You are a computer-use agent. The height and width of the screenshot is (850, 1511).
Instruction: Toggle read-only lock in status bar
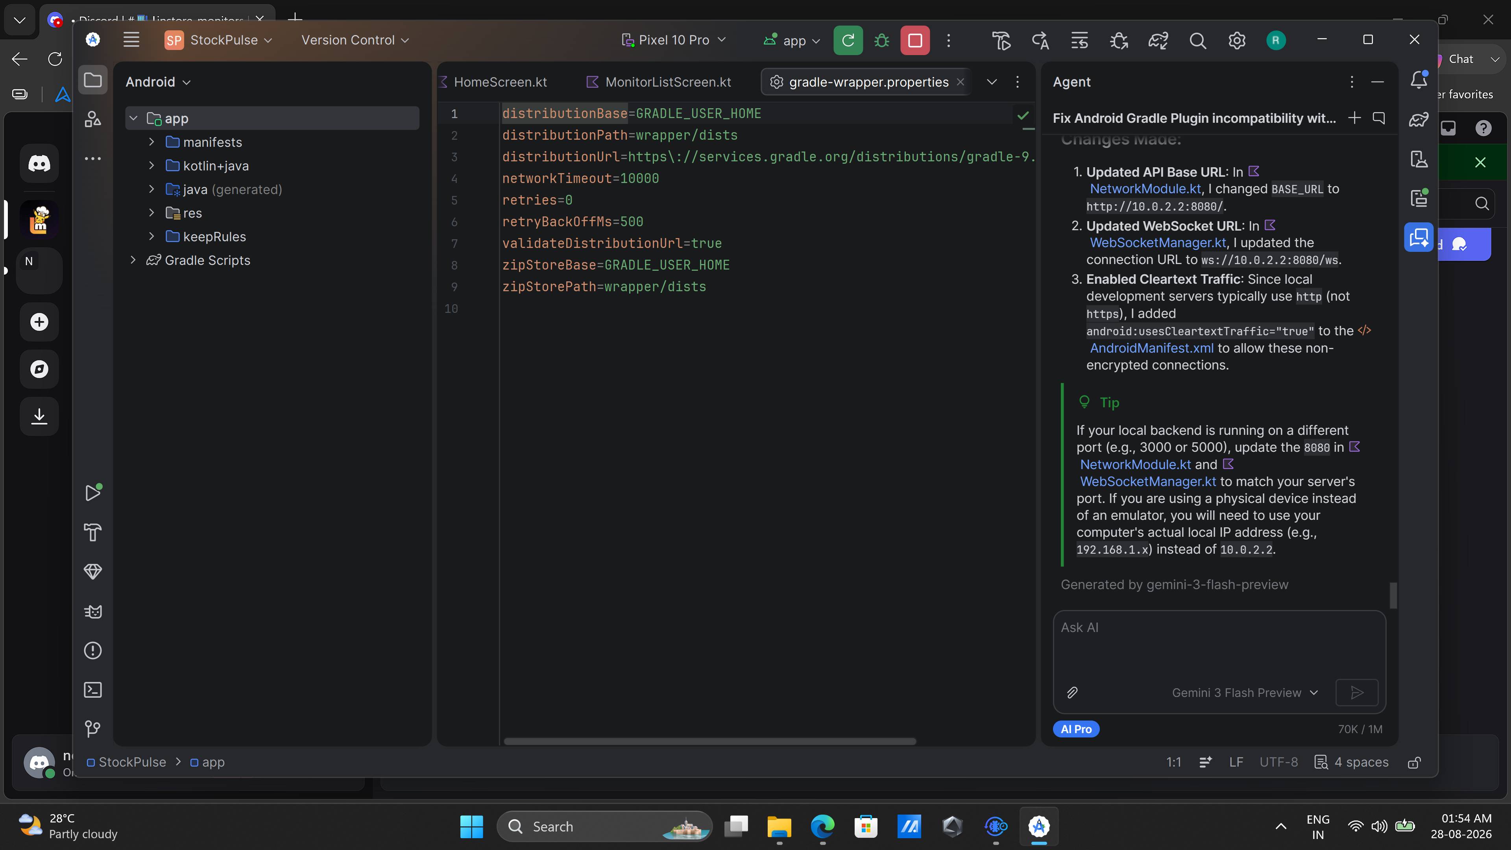click(1414, 762)
